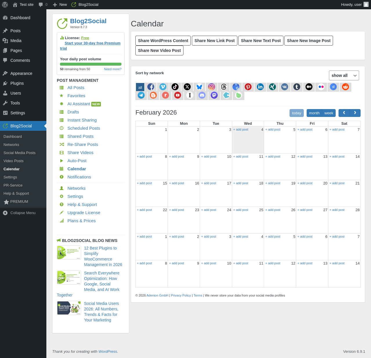The width and height of the screenshot is (371, 358).
Task: Filter posts by Reddit icon
Action: [x=345, y=87]
